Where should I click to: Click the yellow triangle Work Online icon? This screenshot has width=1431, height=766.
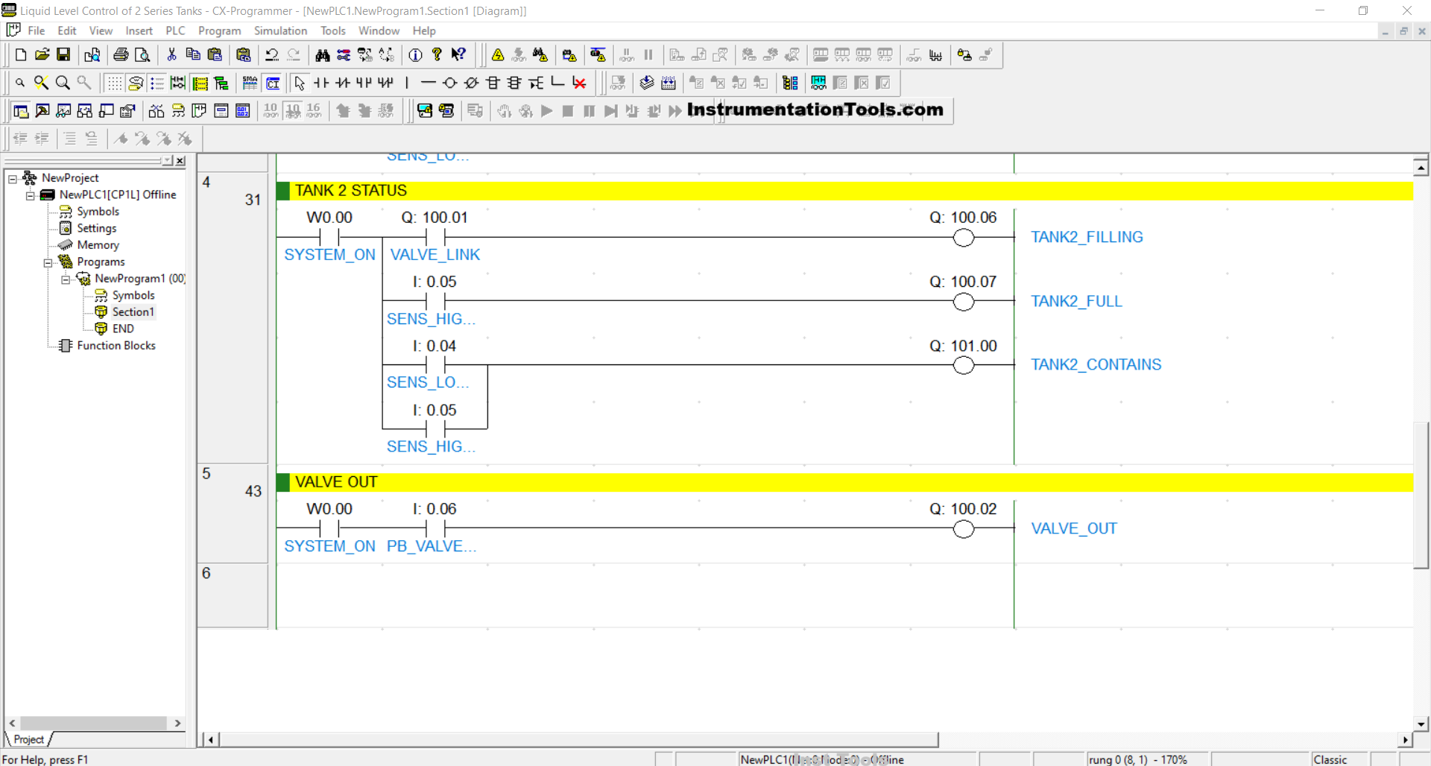[498, 54]
